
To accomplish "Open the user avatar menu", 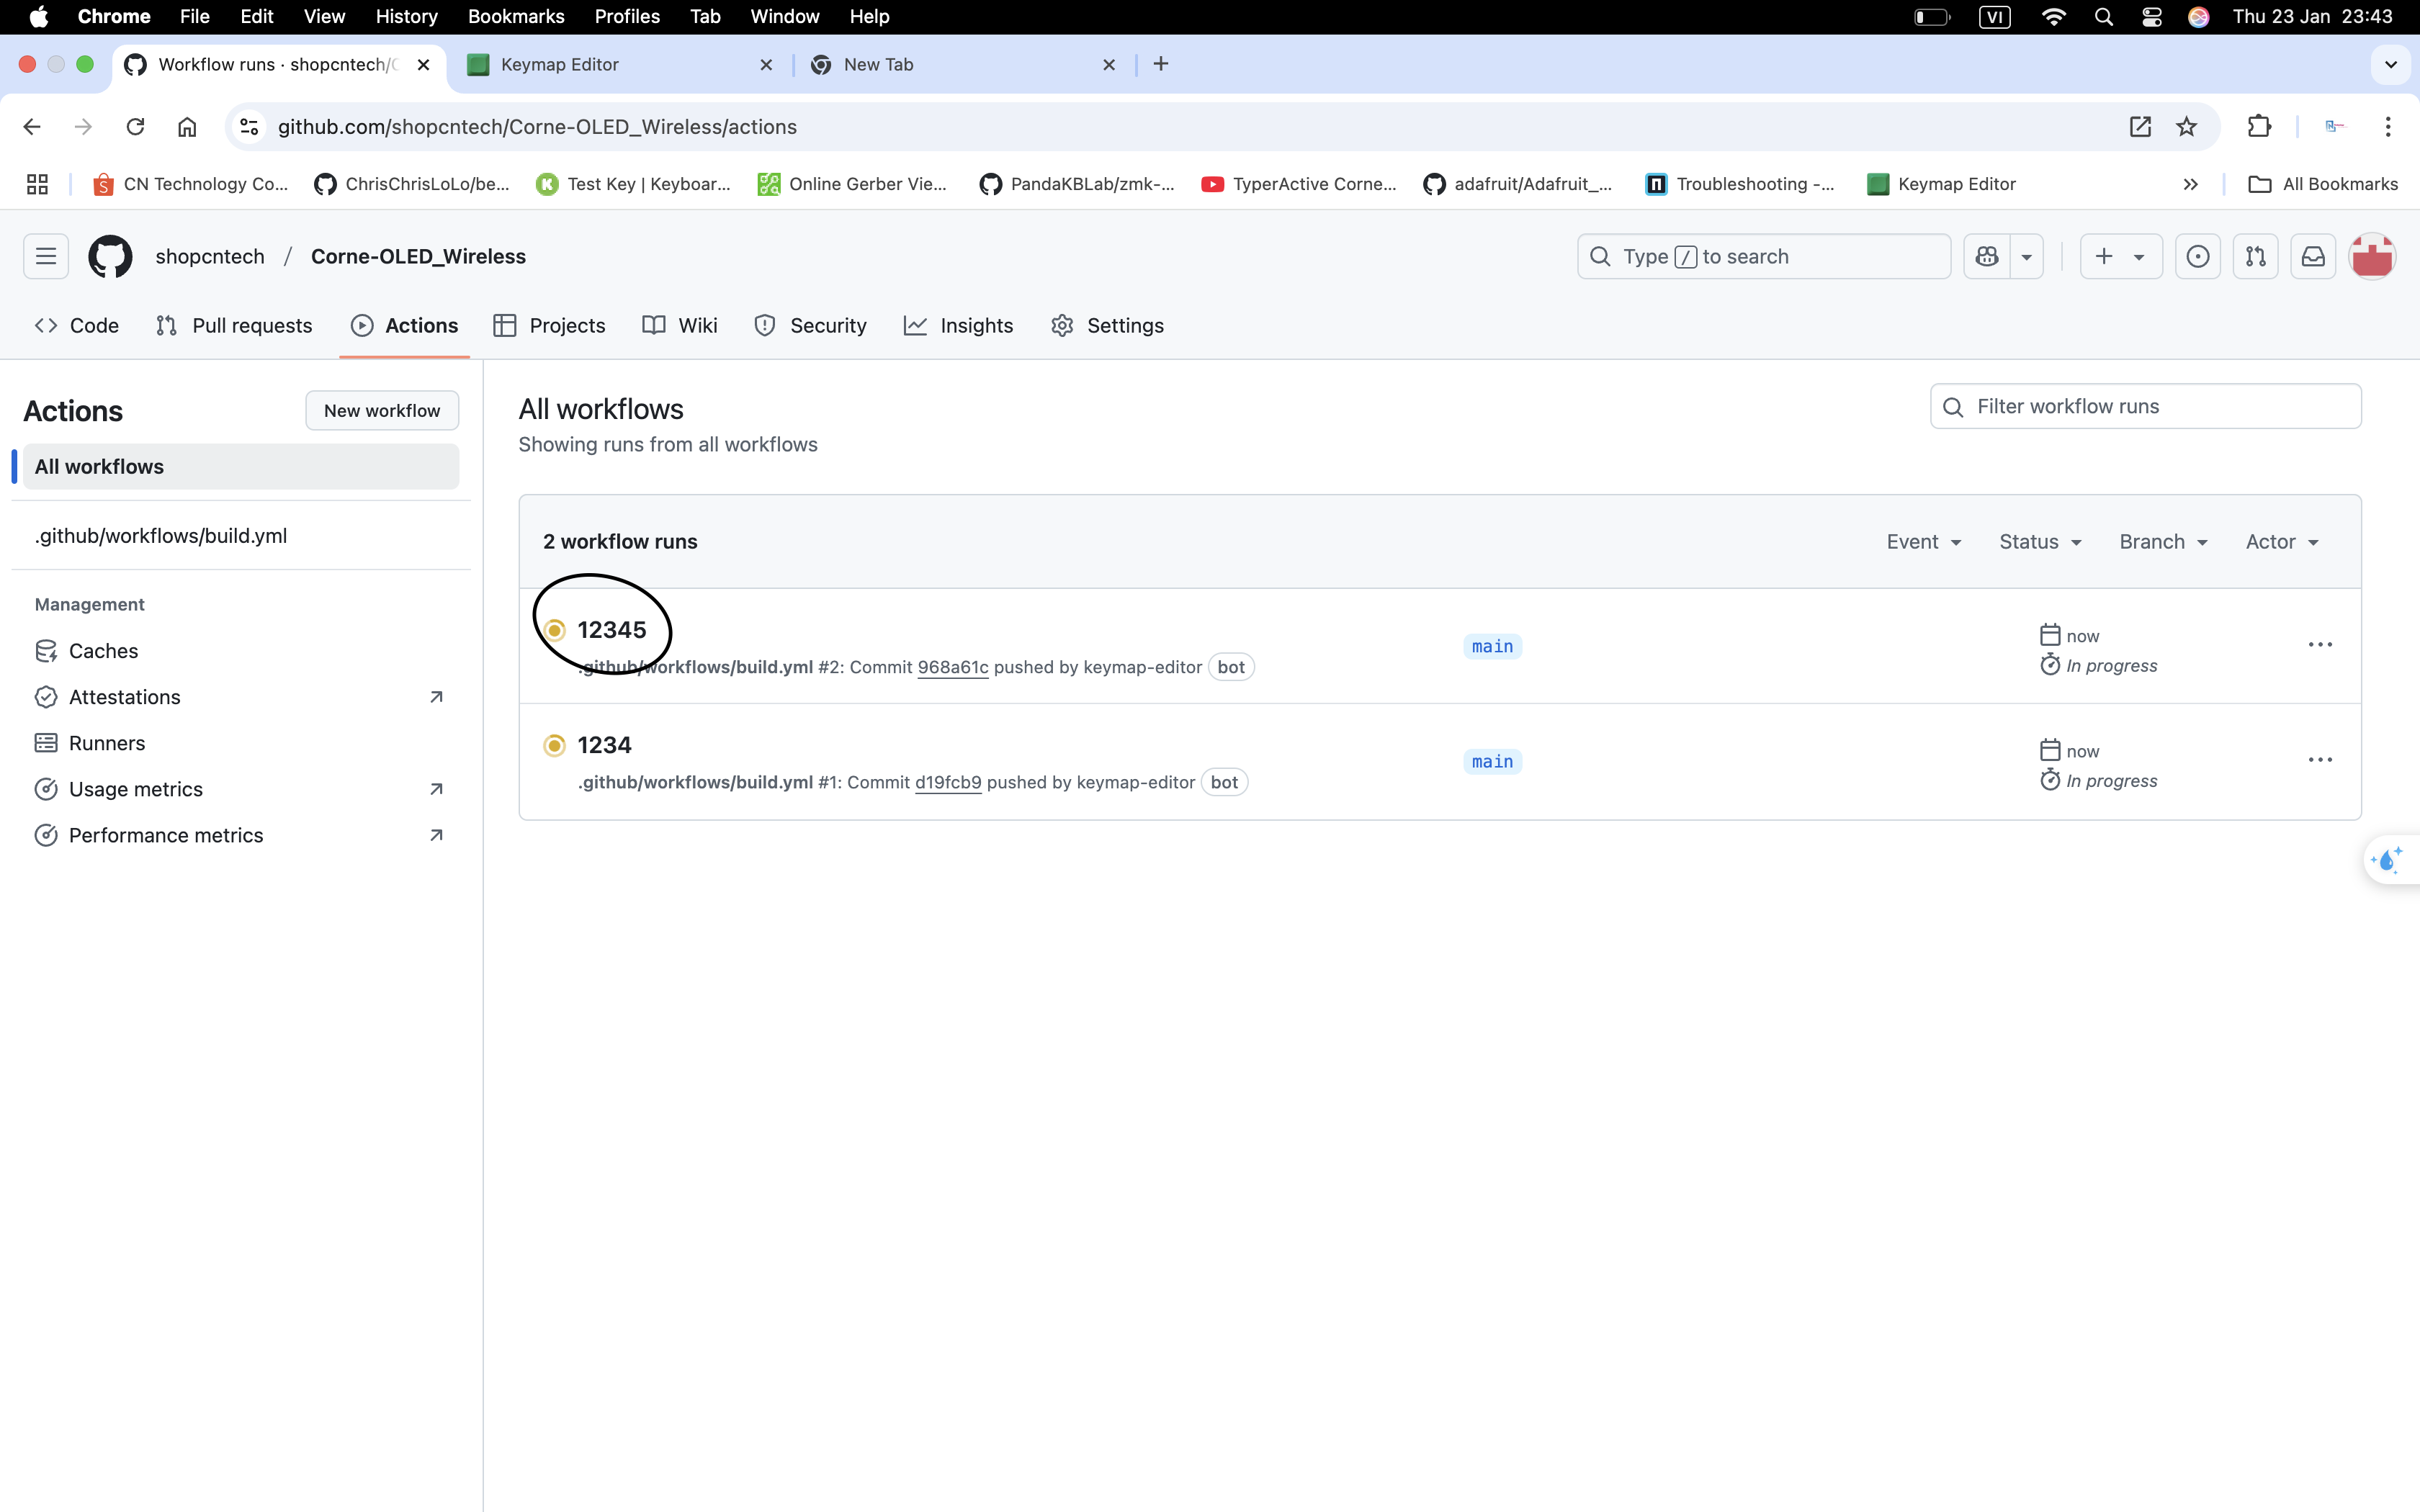I will (2372, 257).
